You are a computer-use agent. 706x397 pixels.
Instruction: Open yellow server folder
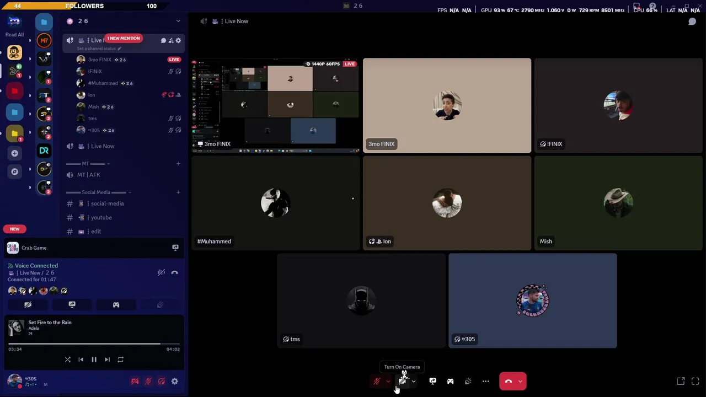[x=14, y=133]
